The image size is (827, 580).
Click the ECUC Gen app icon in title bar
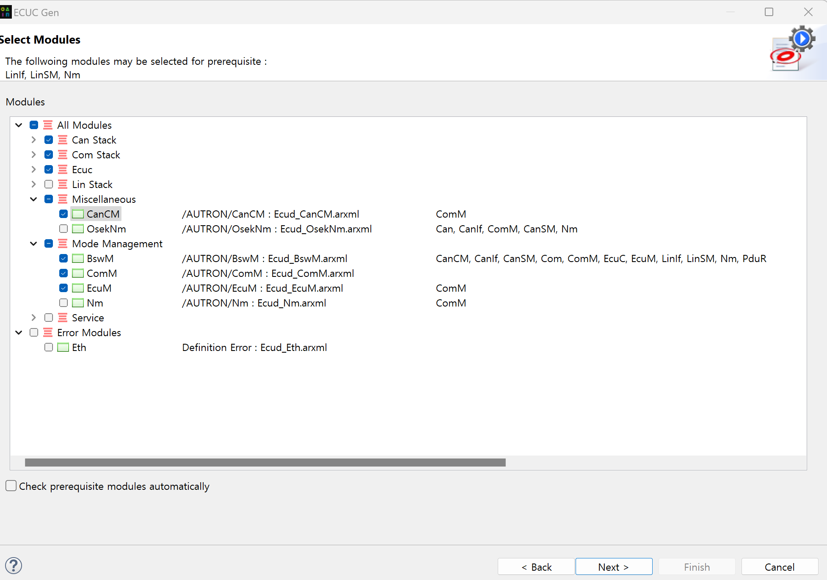tap(6, 12)
